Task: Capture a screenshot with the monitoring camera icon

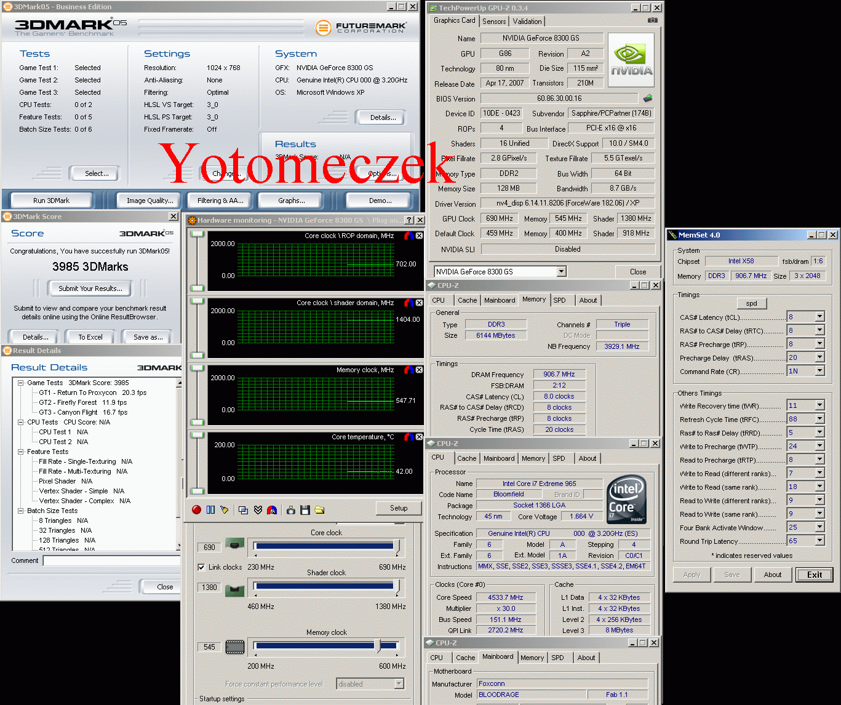Action: pyautogui.click(x=290, y=509)
